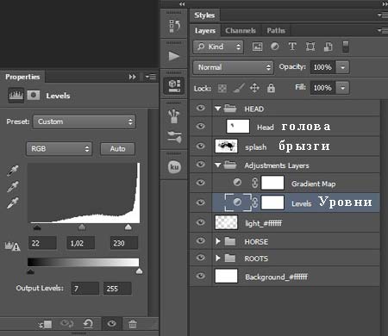
Task: Click the white input level slider handle
Action: (128, 227)
